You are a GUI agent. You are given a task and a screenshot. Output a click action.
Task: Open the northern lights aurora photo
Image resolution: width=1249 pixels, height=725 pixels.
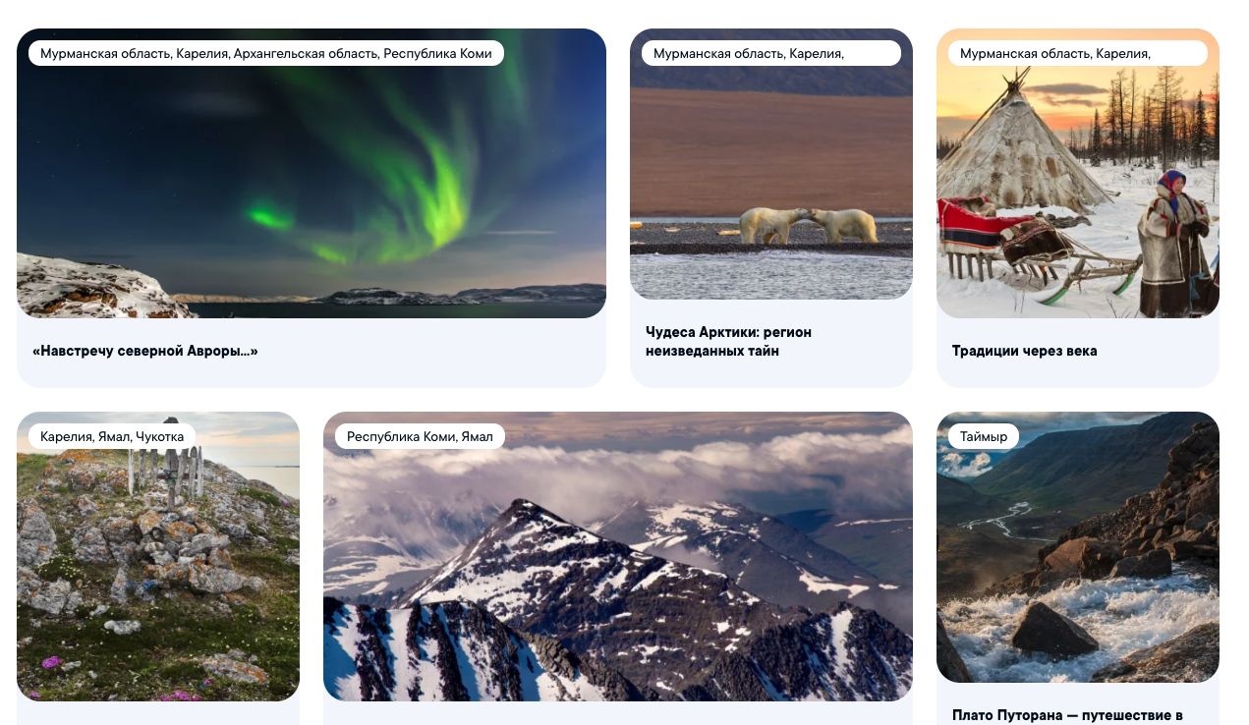pos(312,173)
